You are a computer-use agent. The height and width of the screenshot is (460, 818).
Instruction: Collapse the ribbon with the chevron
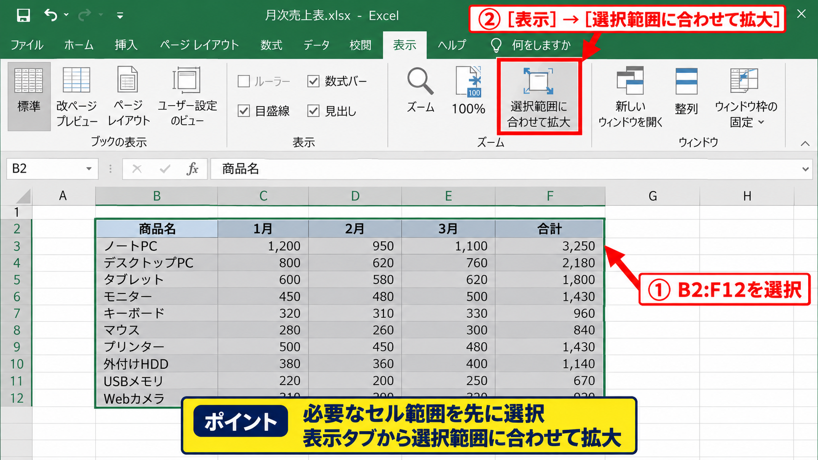coord(805,143)
